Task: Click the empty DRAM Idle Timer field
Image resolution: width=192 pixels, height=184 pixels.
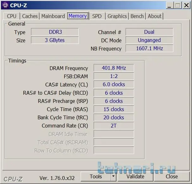Action: [114, 134]
